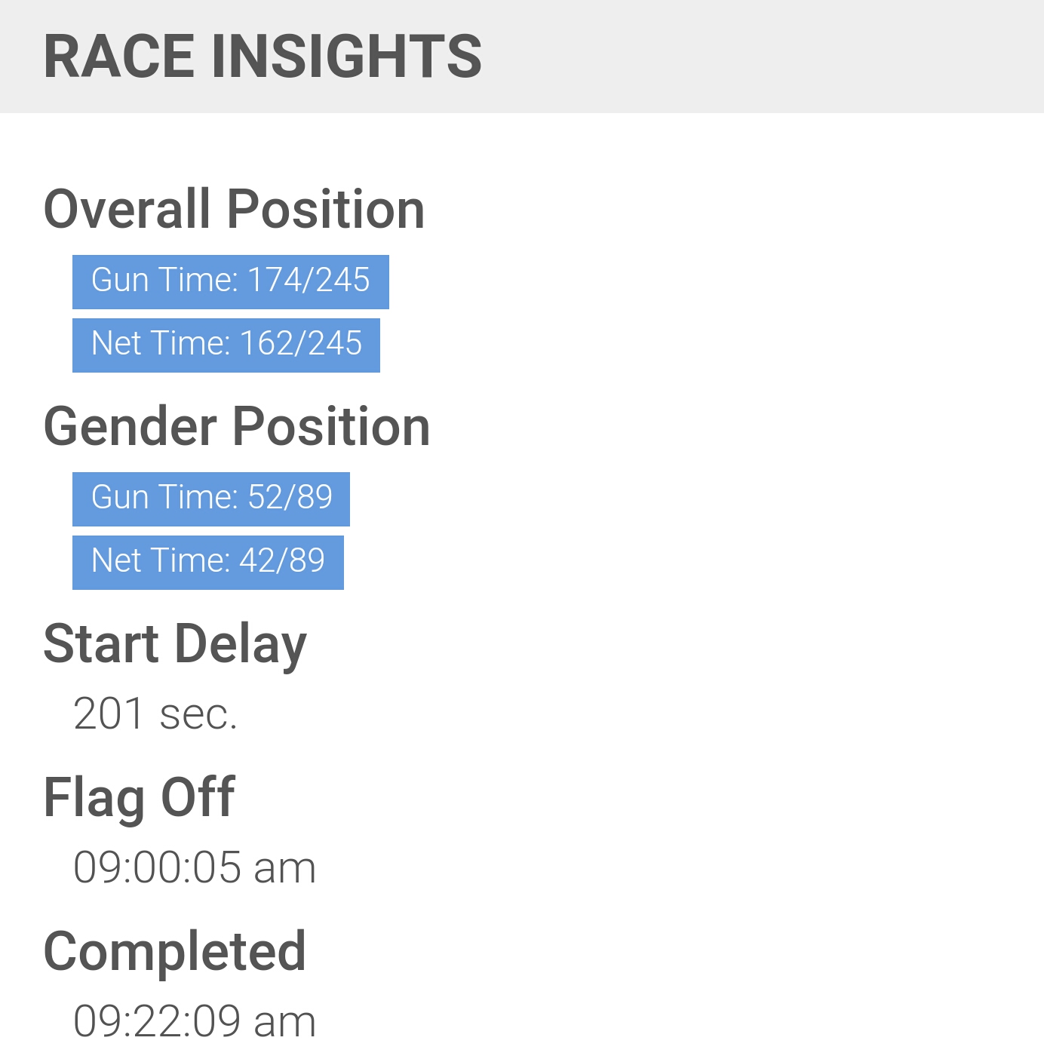1044x1062 pixels.
Task: Select the 09:22:09 am completed time
Action: pyautogui.click(x=195, y=1021)
